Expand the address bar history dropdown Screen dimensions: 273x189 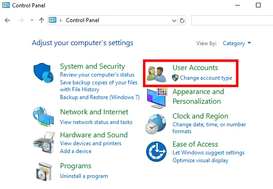point(174,21)
